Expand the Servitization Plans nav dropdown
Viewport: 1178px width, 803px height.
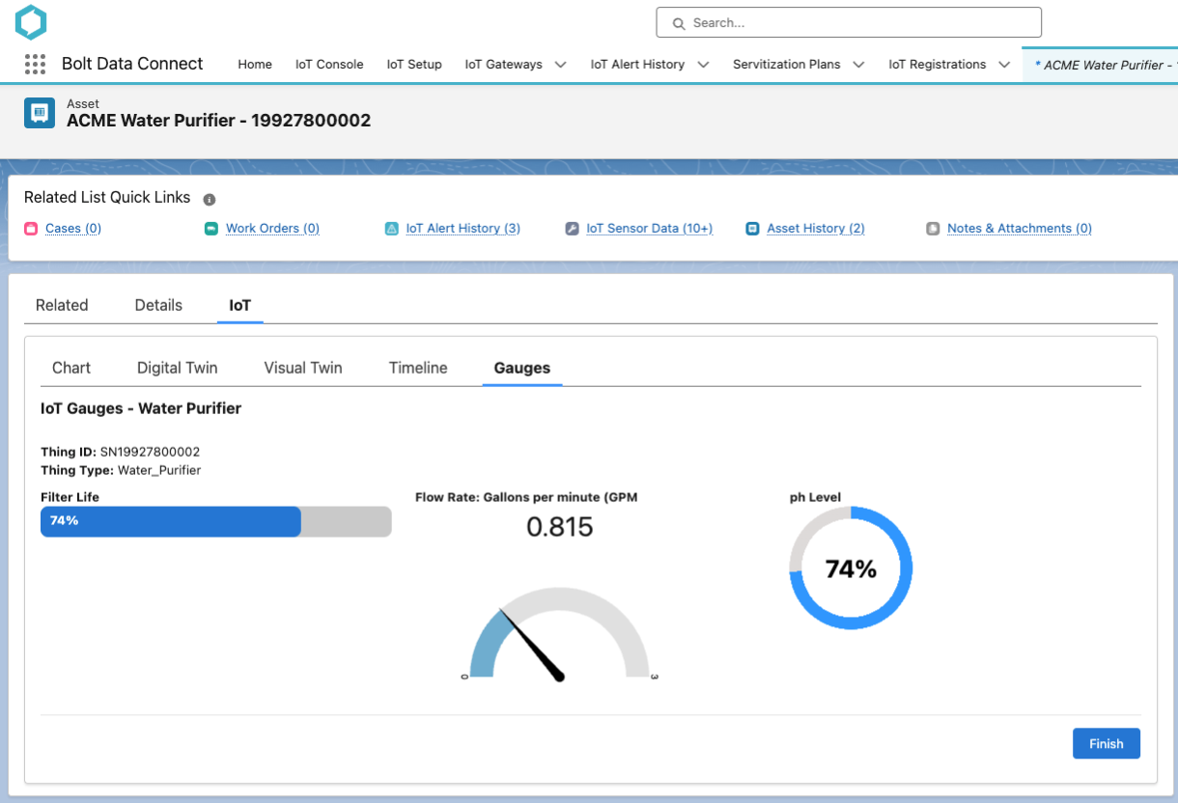coord(858,65)
